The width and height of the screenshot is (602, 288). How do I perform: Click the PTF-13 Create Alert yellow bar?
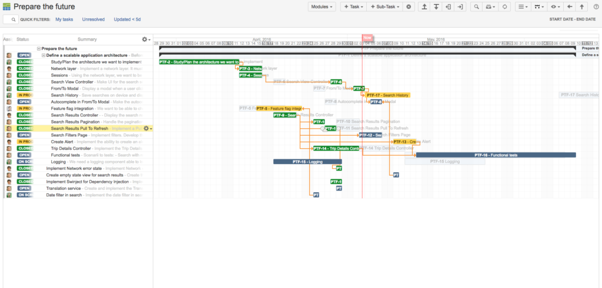tap(404, 142)
